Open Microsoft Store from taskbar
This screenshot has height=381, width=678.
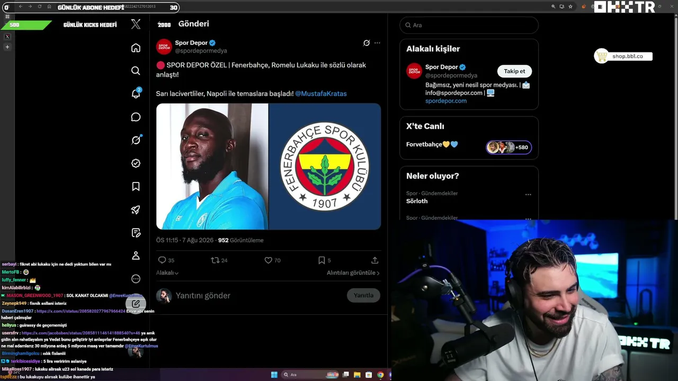(x=369, y=375)
